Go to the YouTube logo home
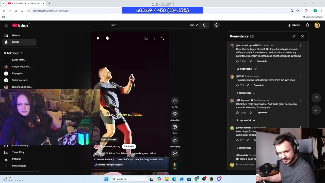 tap(20, 25)
